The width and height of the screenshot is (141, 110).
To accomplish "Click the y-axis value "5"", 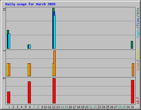I will point(4,78).
